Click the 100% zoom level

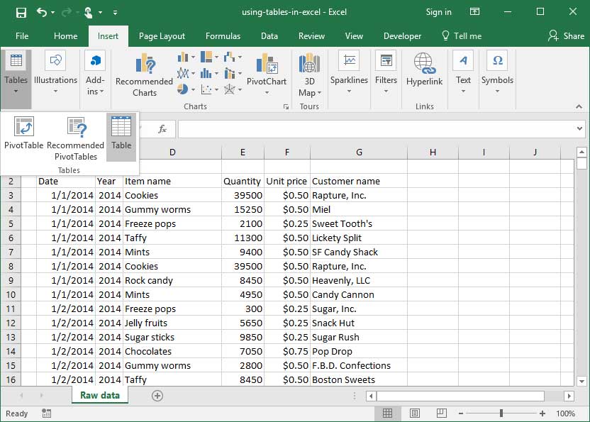565,413
